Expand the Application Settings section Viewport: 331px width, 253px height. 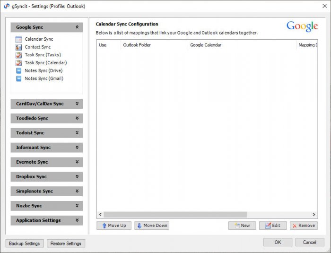tap(47, 220)
